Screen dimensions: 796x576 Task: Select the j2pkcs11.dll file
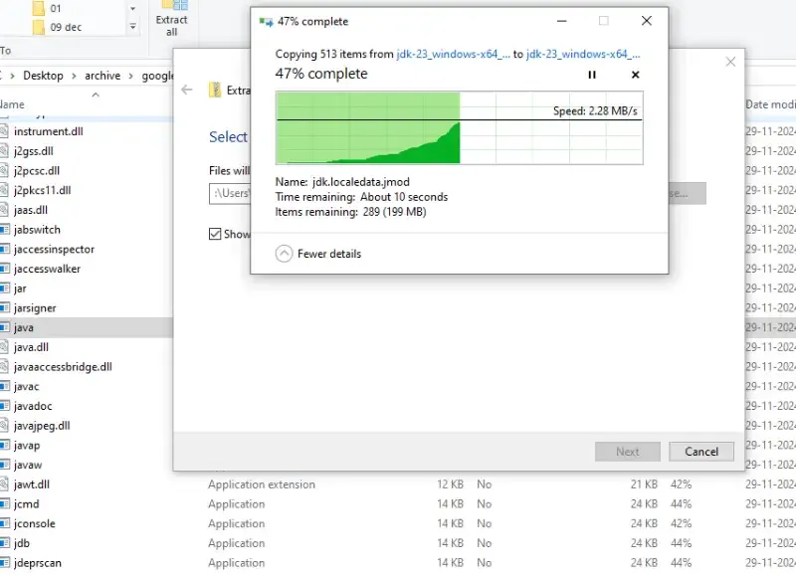(x=42, y=190)
